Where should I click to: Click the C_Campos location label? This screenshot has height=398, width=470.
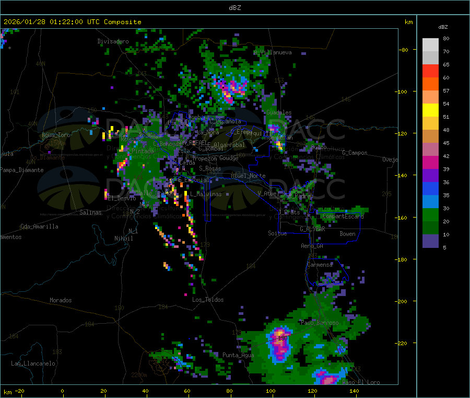point(355,153)
